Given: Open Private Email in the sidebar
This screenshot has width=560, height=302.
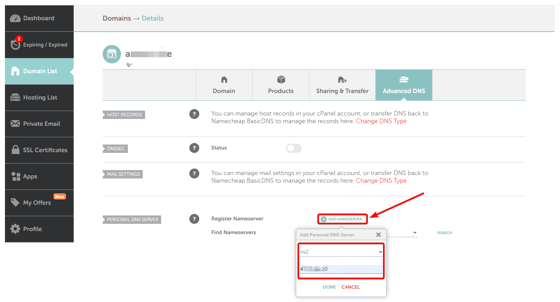Looking at the screenshot, I should [x=39, y=124].
